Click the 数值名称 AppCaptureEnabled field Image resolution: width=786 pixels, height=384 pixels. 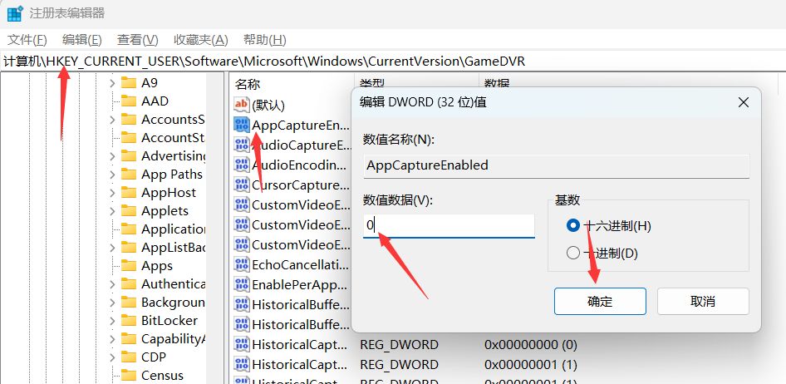pos(556,165)
